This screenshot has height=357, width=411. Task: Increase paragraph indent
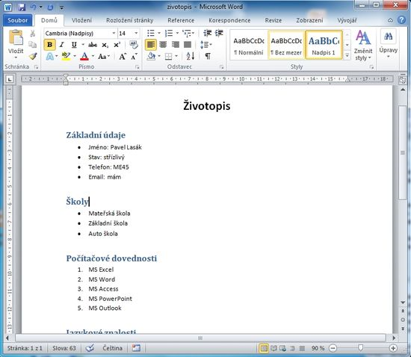coord(219,33)
